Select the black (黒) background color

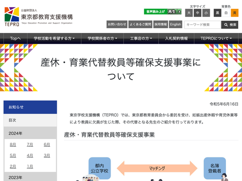pyautogui.click(x=217, y=13)
